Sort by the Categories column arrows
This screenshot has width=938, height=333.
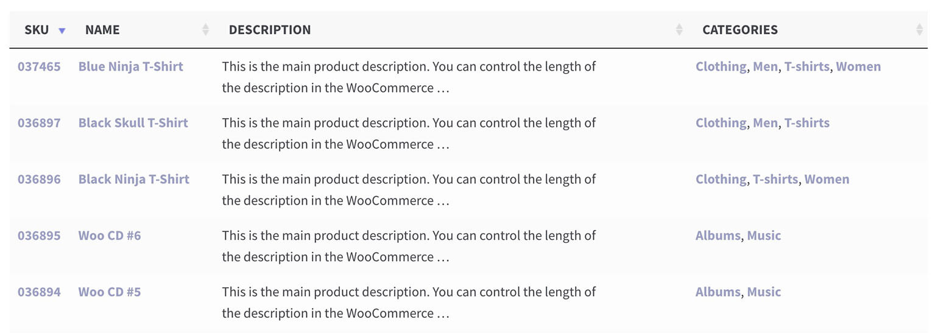(x=919, y=29)
